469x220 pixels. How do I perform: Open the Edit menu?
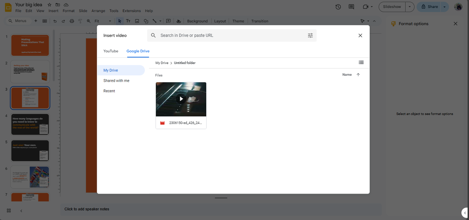pyautogui.click(x=29, y=11)
